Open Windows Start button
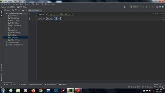Screen dimensions: 165x93 click(3, 91)
